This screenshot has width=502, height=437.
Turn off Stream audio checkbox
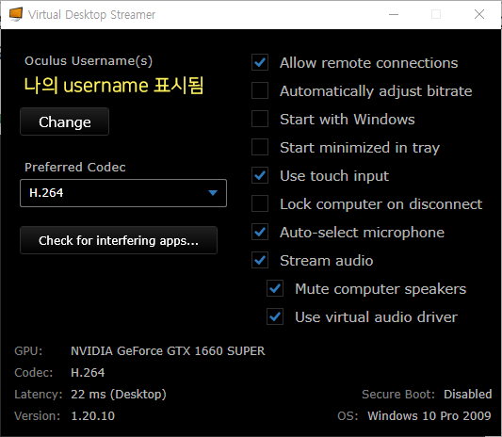point(260,260)
